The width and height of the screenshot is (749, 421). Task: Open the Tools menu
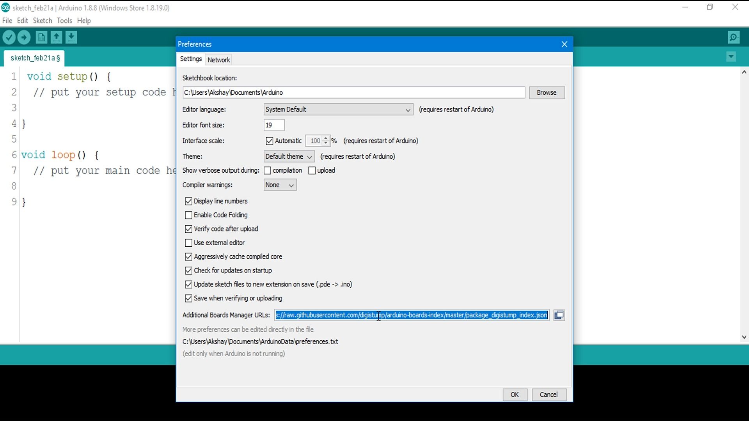(x=64, y=21)
